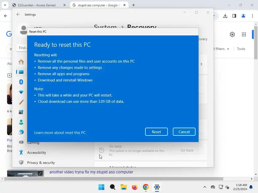Open the video thumbnail beside fix computer link
The width and height of the screenshot is (258, 193).
point(25,173)
